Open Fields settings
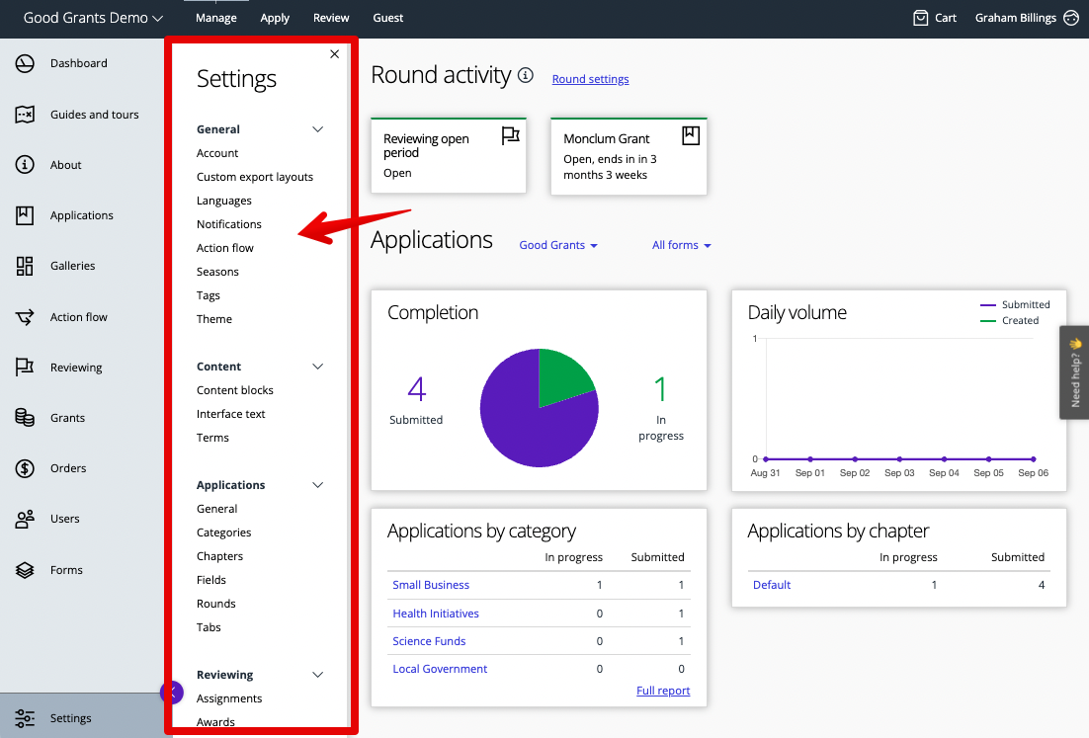The height and width of the screenshot is (738, 1089). tap(211, 580)
